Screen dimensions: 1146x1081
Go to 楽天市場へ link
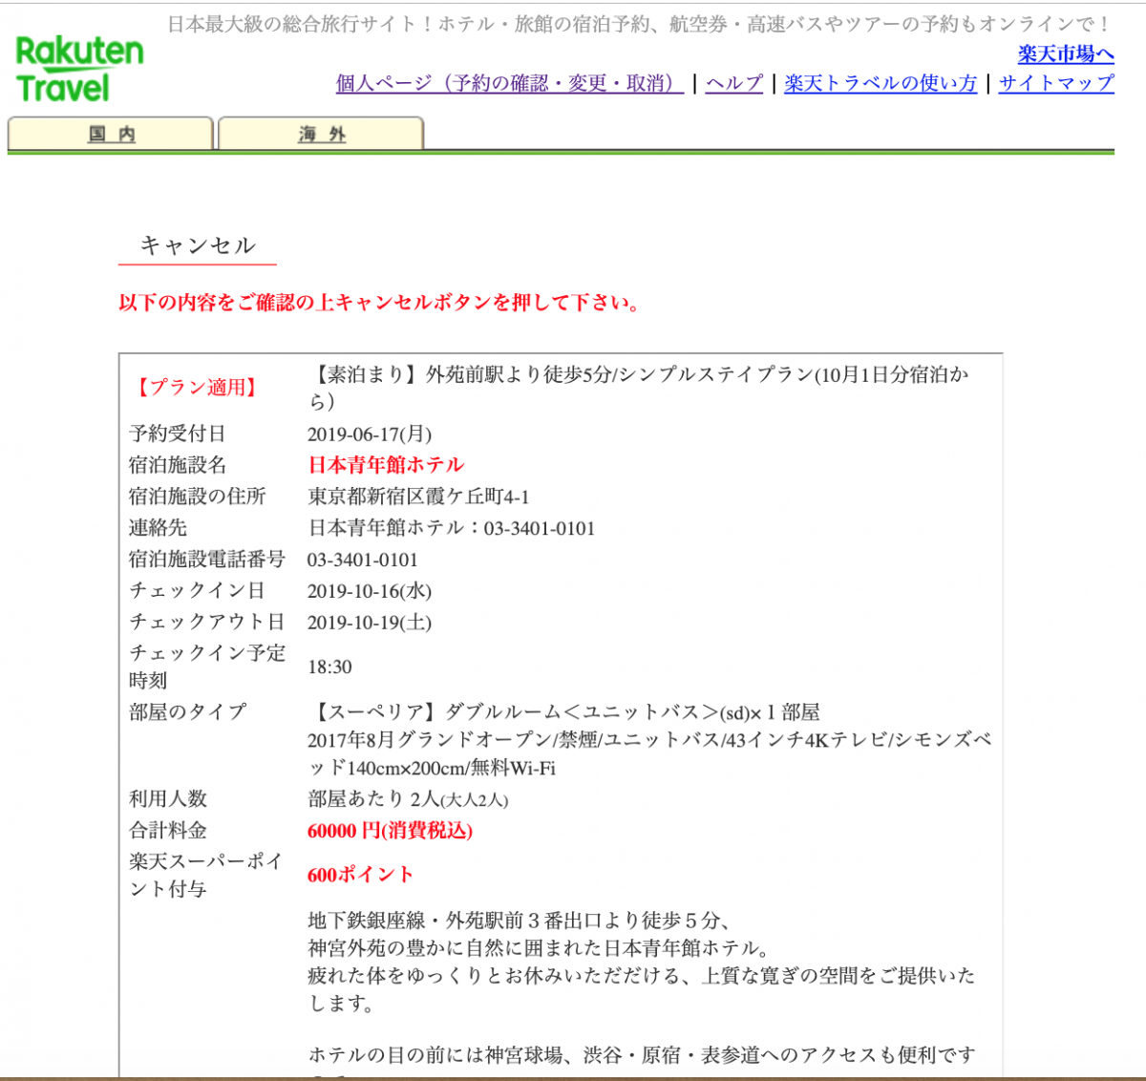[x=1066, y=54]
